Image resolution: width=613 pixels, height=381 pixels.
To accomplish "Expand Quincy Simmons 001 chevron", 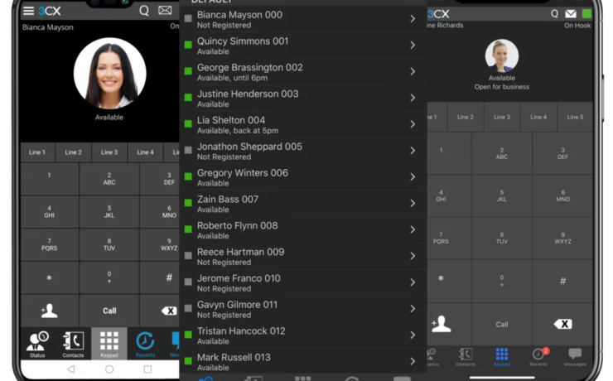I will [x=413, y=46].
